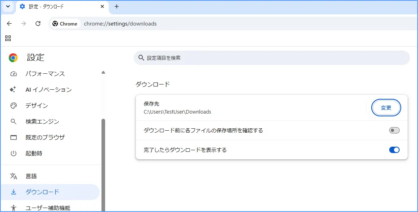Click the デザイン palette icon

click(13, 106)
